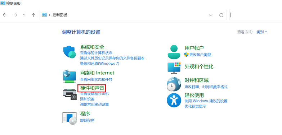282x135 pixels.
Task: Refresh the address bar location
Action: (221, 15)
